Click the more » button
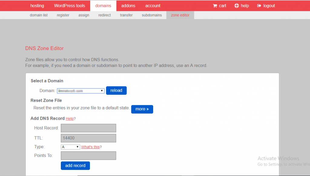The width and height of the screenshot is (310, 176). tap(142, 109)
